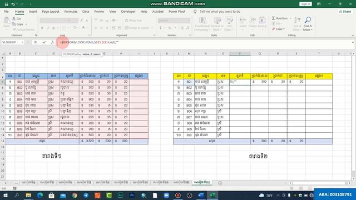Click the Conditional Formatting icon
The image size is (356, 200).
(202, 21)
